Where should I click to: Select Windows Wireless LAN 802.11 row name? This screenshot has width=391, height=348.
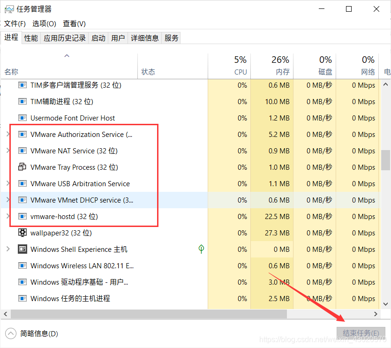pyautogui.click(x=82, y=265)
